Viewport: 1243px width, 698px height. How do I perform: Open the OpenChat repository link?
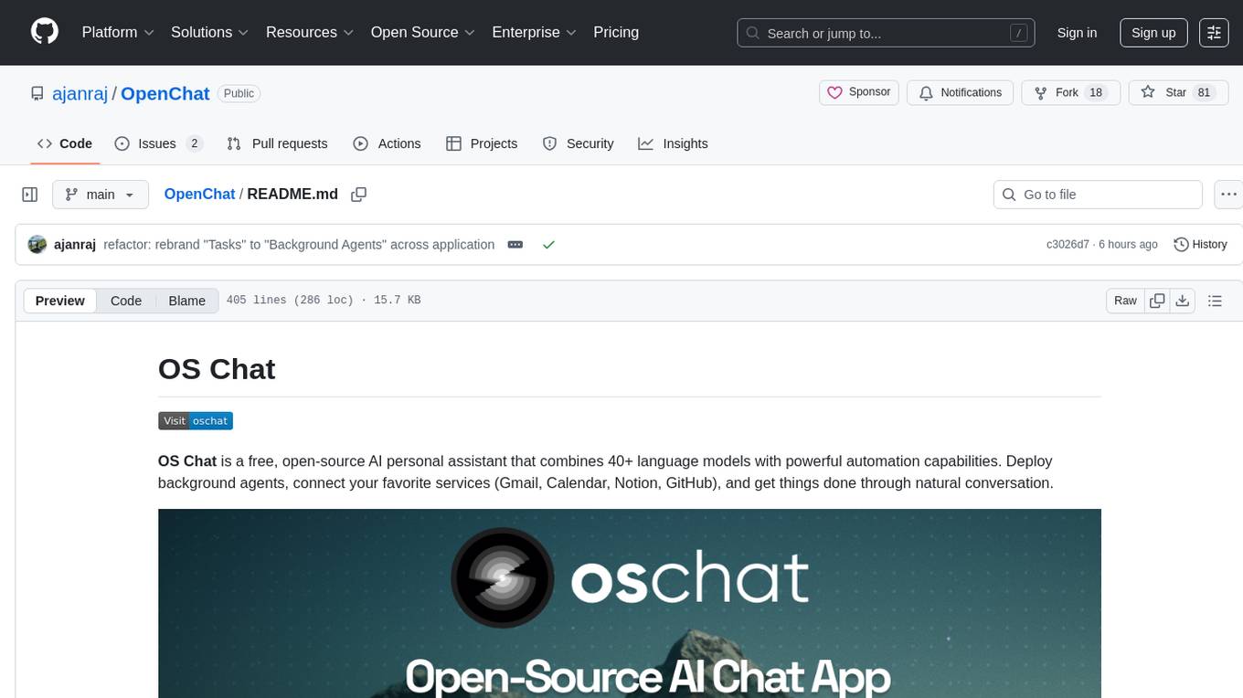tap(165, 93)
